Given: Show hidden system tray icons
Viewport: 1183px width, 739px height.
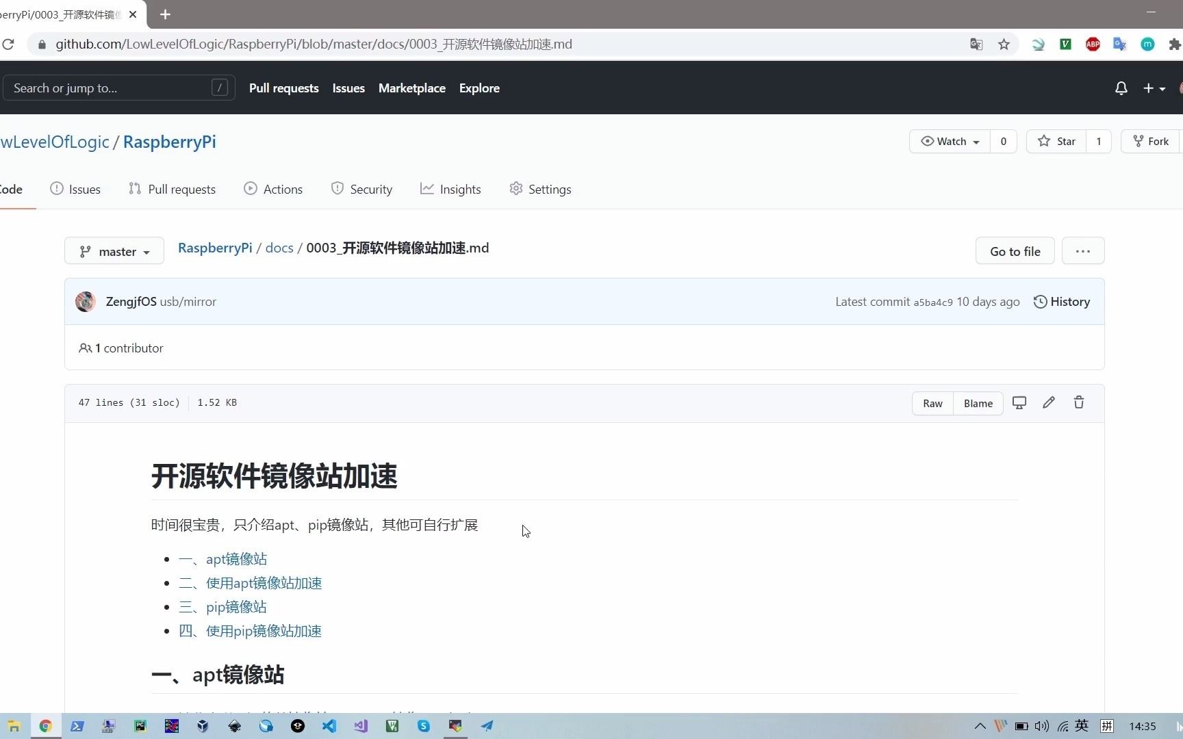Looking at the screenshot, I should (x=980, y=726).
